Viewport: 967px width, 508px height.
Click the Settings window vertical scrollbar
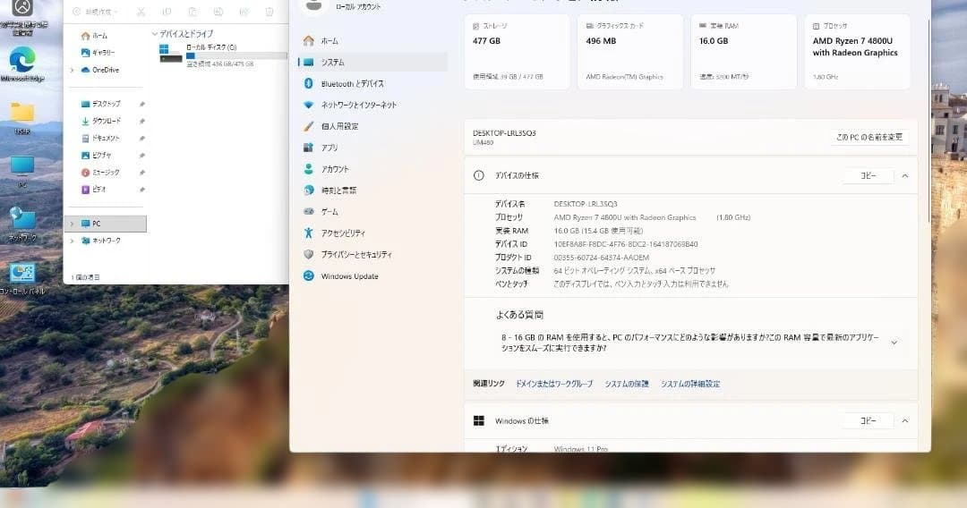coord(928,120)
